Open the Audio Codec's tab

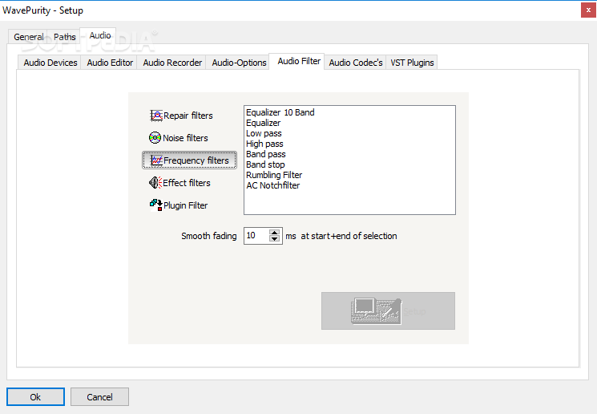pyautogui.click(x=356, y=63)
